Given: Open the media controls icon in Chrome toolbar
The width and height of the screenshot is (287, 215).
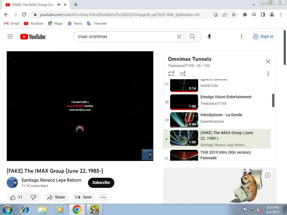Looking at the screenshot, I should [x=254, y=15].
